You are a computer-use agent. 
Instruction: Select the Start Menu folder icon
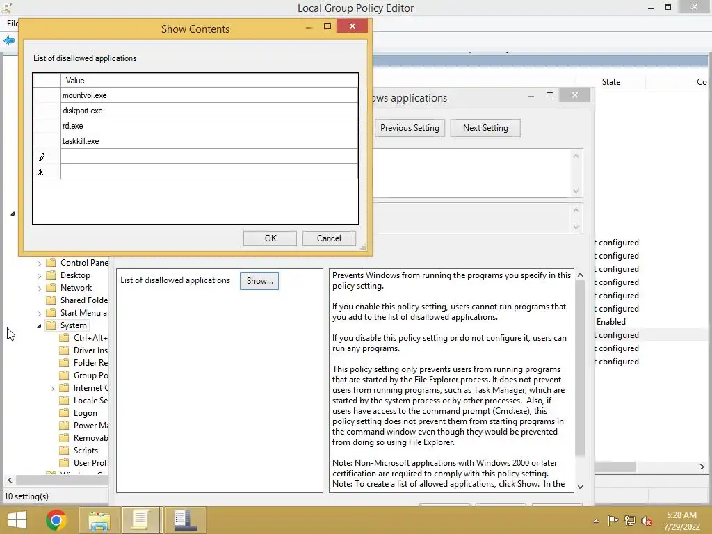(51, 312)
